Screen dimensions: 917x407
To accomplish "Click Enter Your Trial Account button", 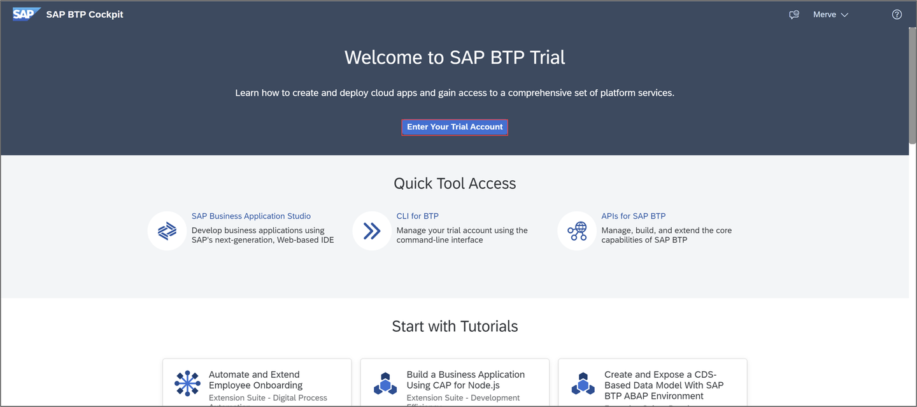I will coord(455,127).
